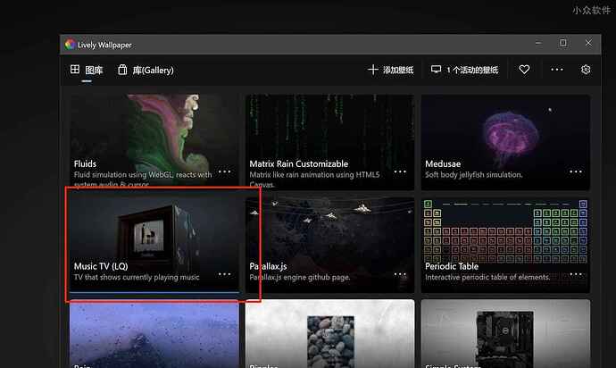Viewport: 616px width, 368px height.
Task: Open more options for Matrix Rain Customizable
Action: pos(399,171)
